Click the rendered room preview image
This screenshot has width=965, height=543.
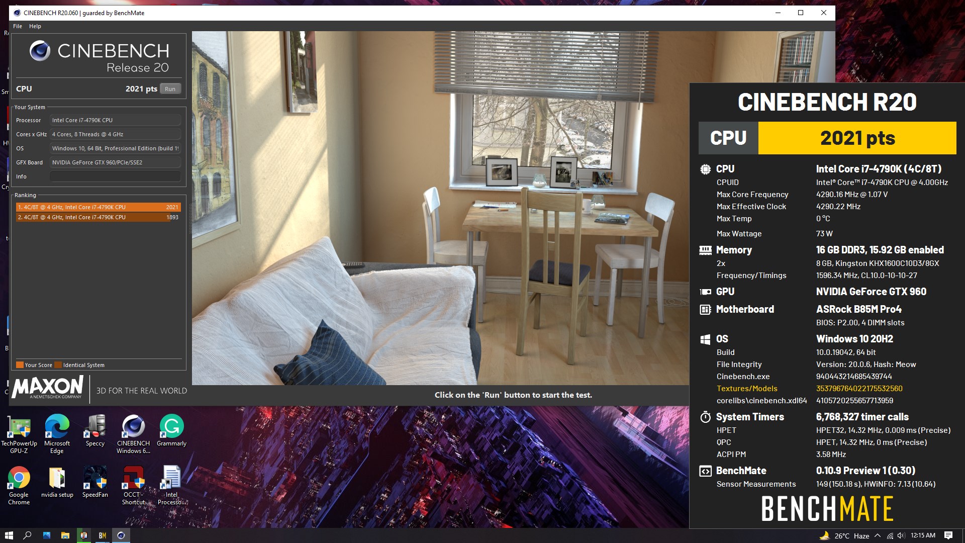click(440, 208)
